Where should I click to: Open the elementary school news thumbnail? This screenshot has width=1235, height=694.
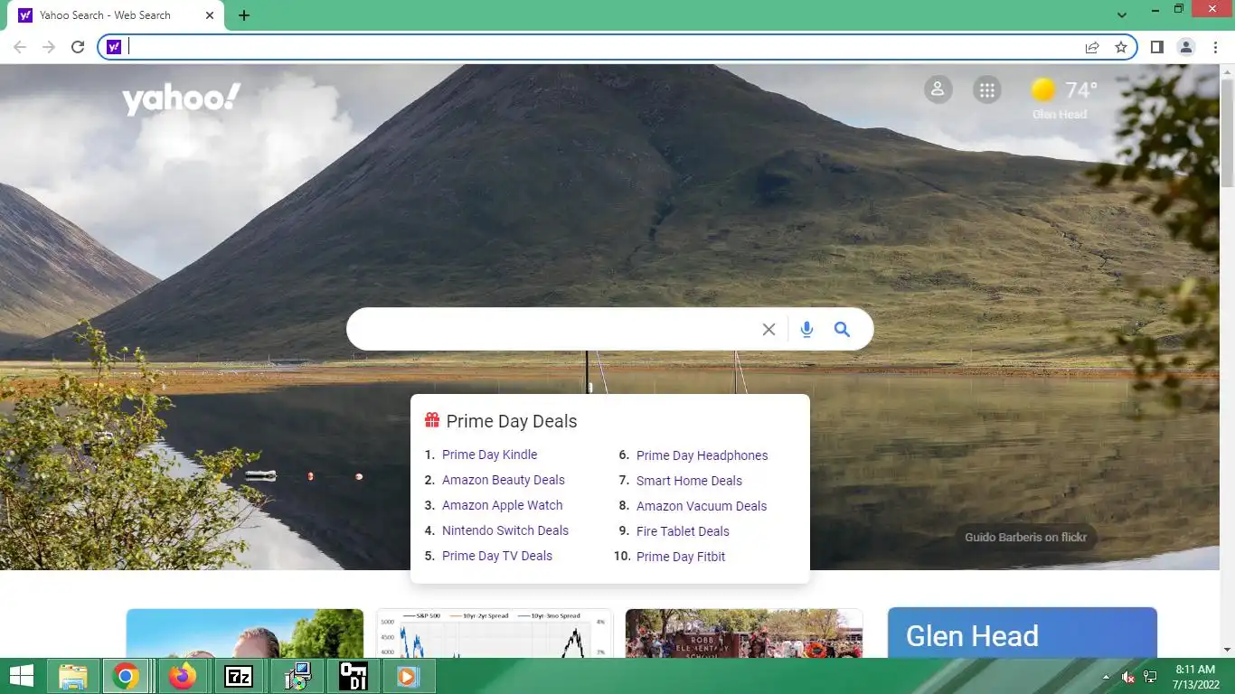(744, 633)
